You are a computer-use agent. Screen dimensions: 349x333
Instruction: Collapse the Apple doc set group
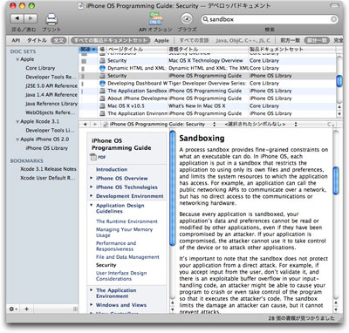17,59
